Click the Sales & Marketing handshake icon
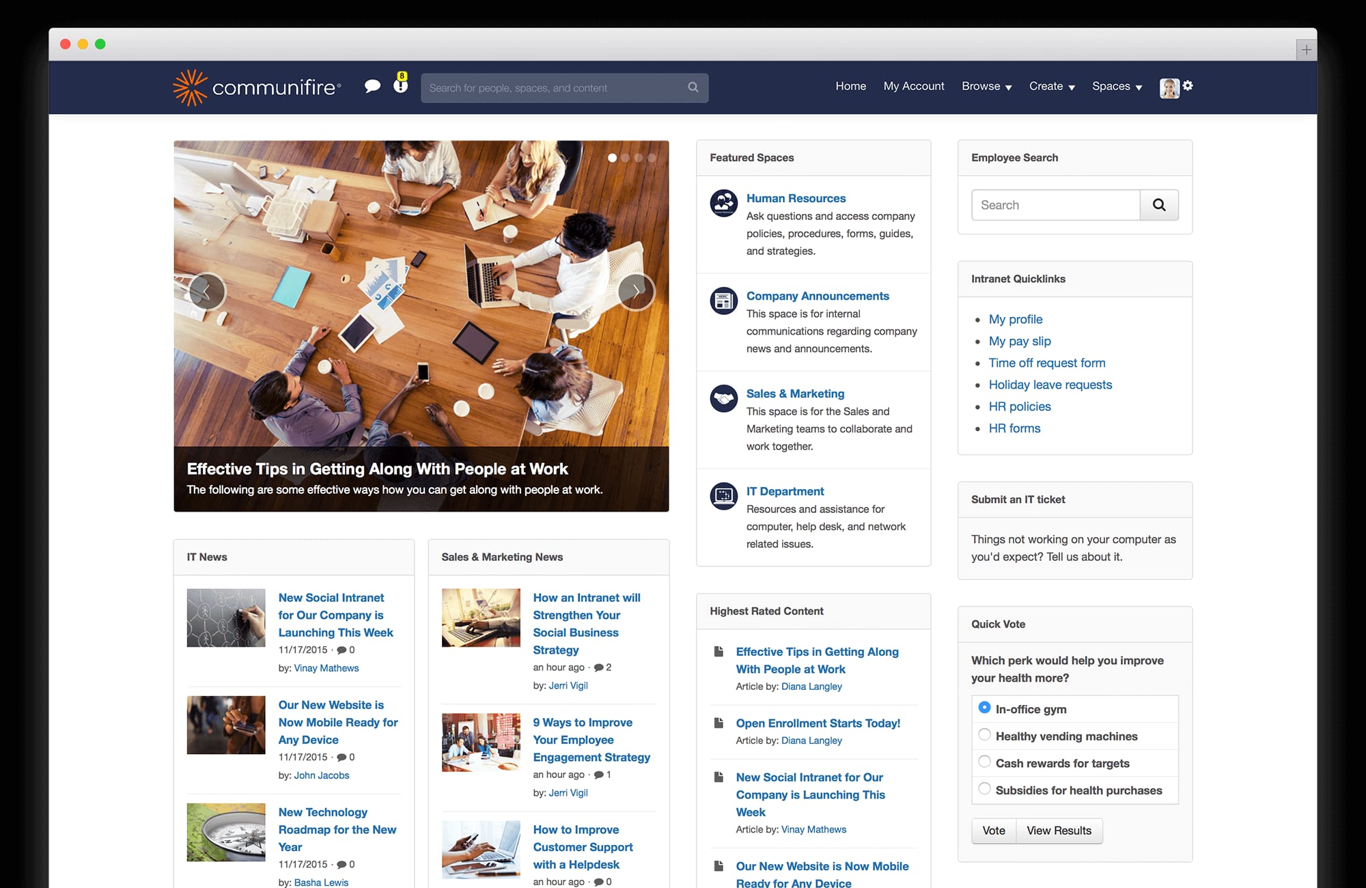1366x888 pixels. pyautogui.click(x=723, y=398)
